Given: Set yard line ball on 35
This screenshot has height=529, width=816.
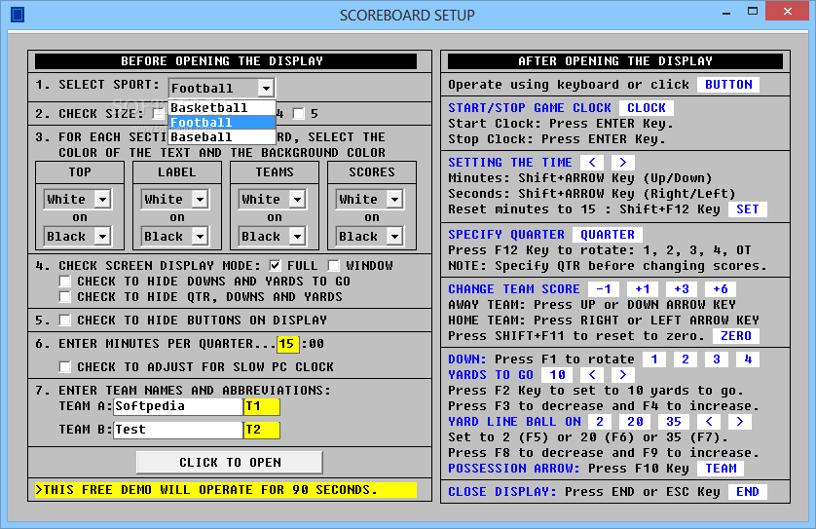Looking at the screenshot, I should tap(674, 422).
